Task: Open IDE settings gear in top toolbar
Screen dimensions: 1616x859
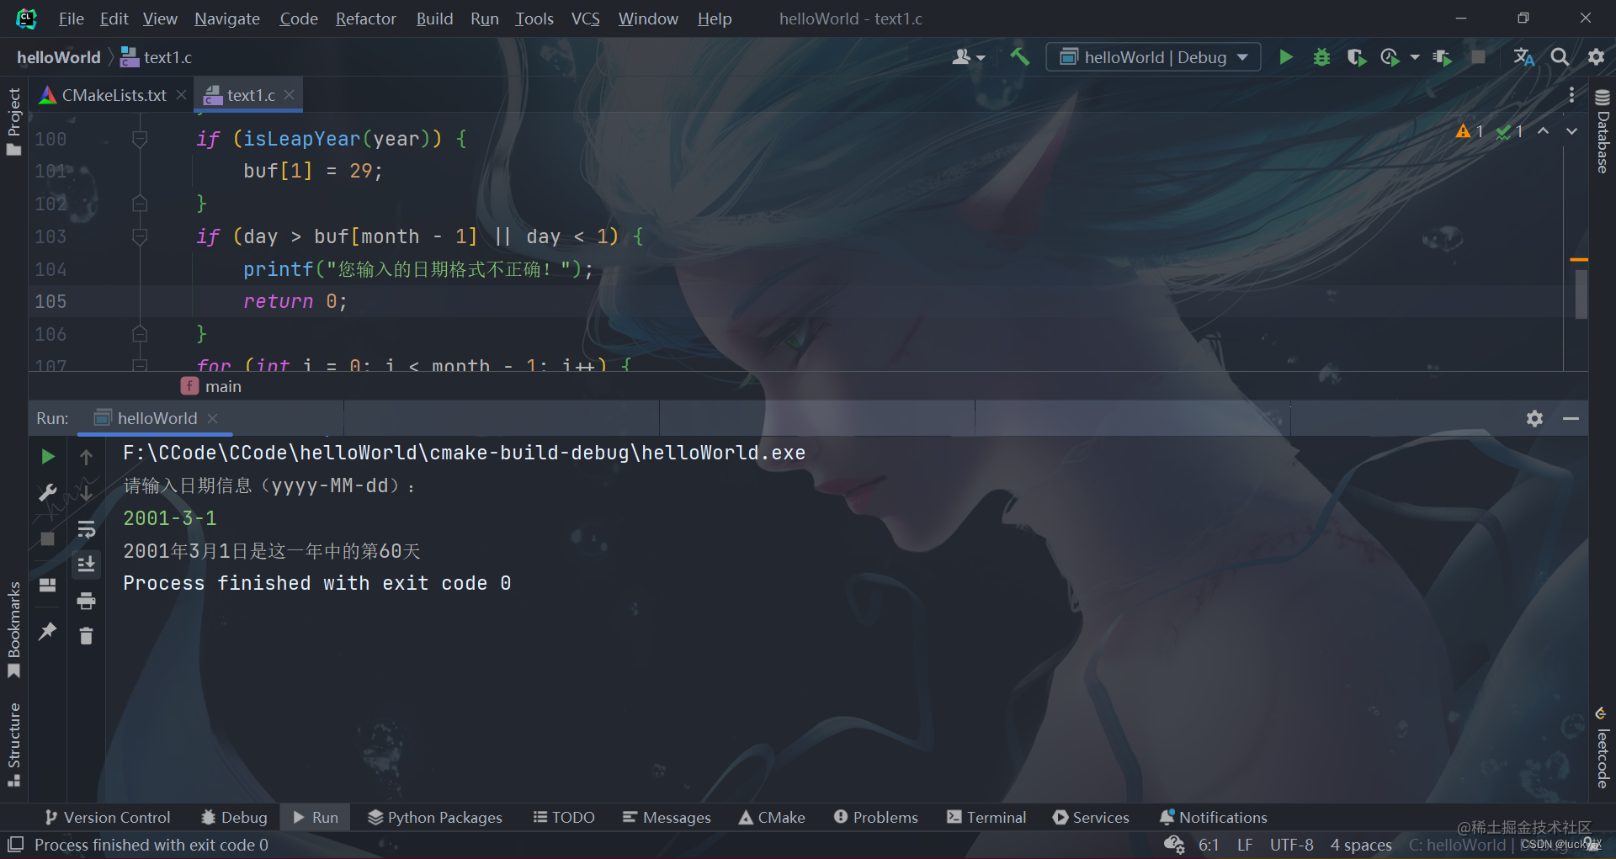Action: tap(1596, 57)
